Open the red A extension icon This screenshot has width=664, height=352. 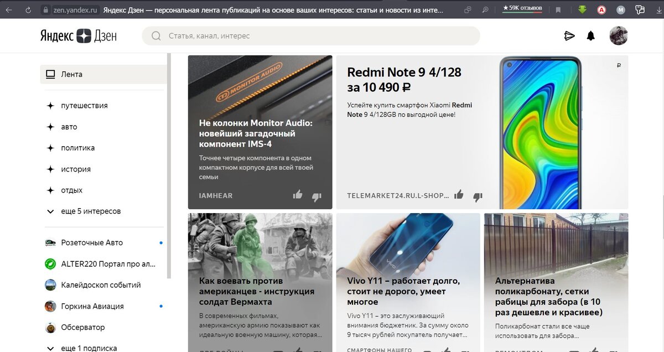[601, 9]
